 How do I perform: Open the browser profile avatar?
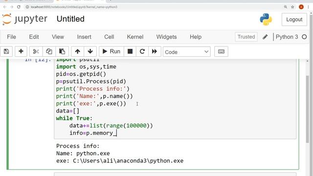click(301, 7)
